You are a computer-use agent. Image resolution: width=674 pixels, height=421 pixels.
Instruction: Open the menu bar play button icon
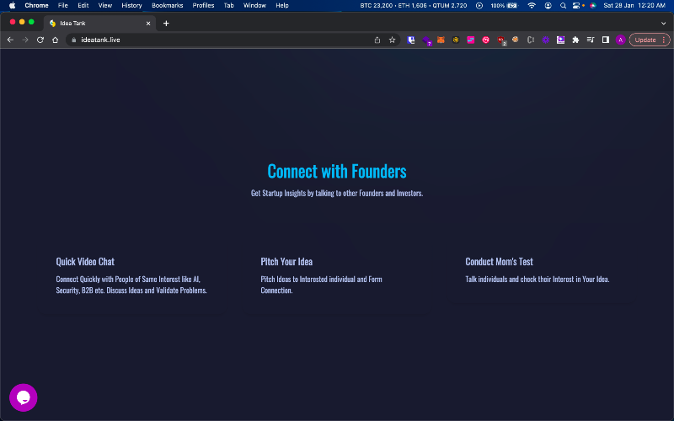click(x=479, y=6)
